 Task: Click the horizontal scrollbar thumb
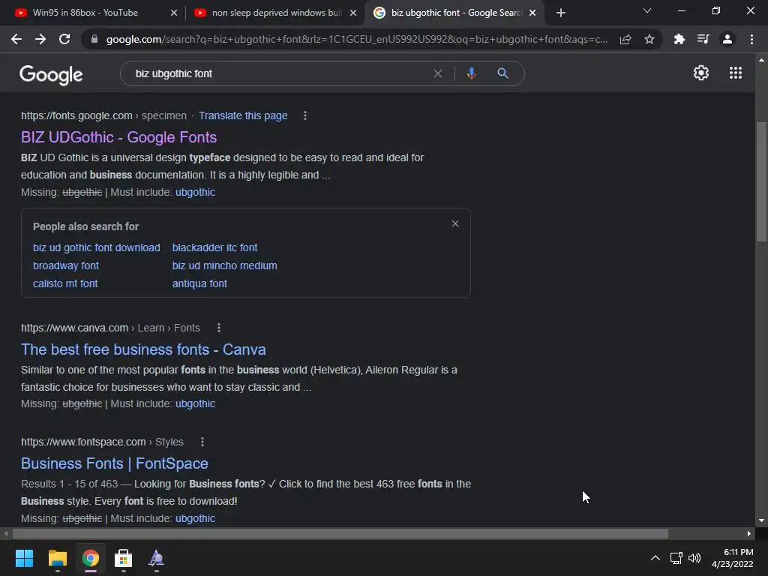[340, 533]
